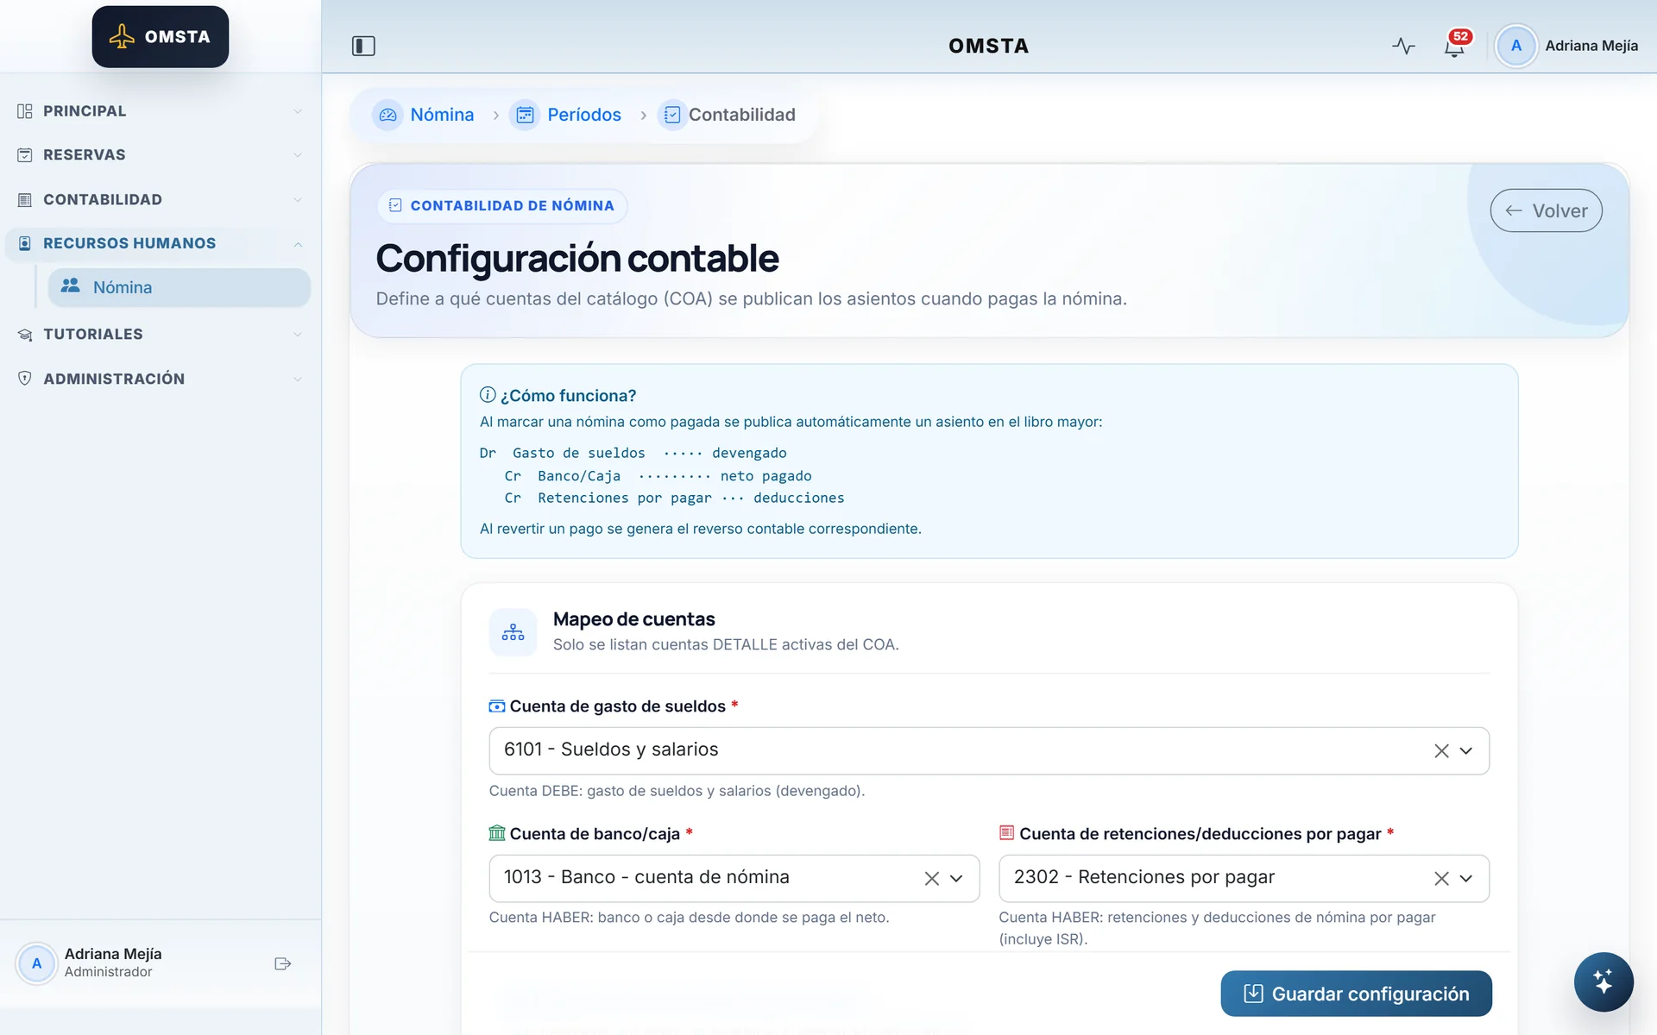Viewport: 1657px width, 1035px height.
Task: Expand the CONTABILIDAD sidebar section
Action: 161,200
